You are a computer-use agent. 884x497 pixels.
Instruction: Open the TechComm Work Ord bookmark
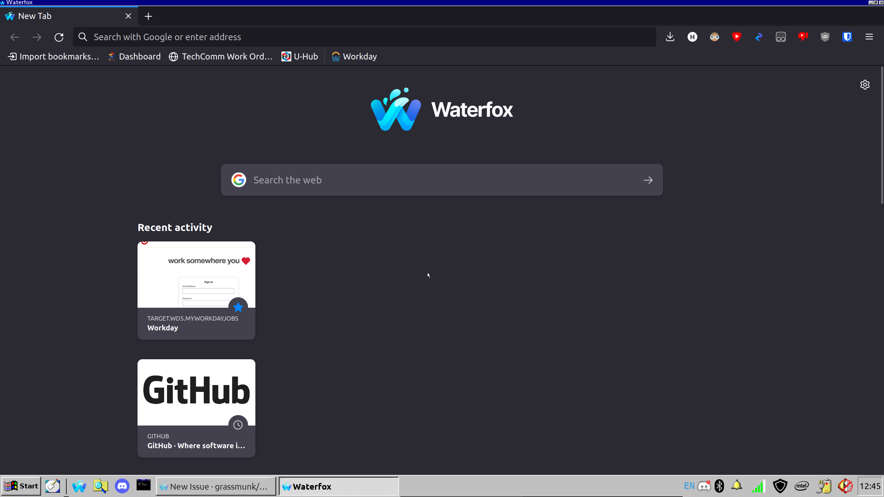(x=221, y=56)
